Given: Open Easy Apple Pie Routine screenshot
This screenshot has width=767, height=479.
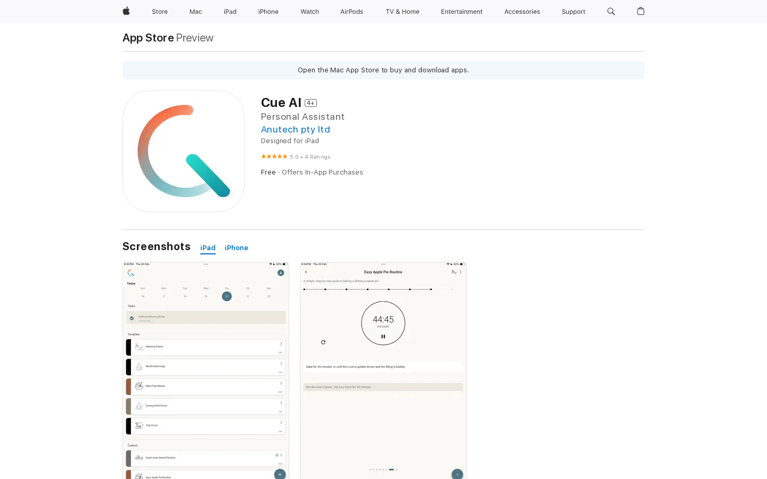Looking at the screenshot, I should (x=383, y=370).
